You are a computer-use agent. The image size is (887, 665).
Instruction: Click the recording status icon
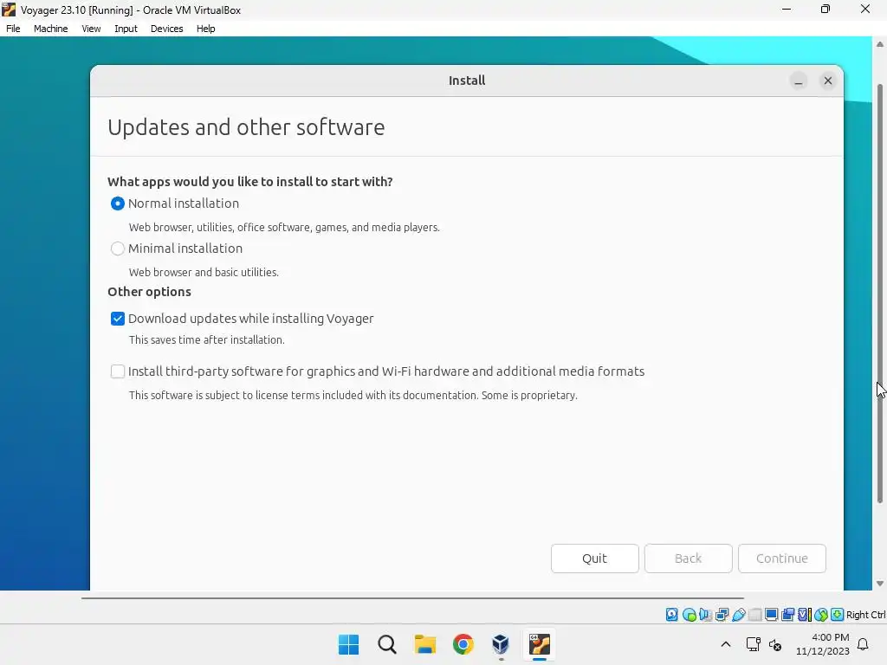coord(787,615)
